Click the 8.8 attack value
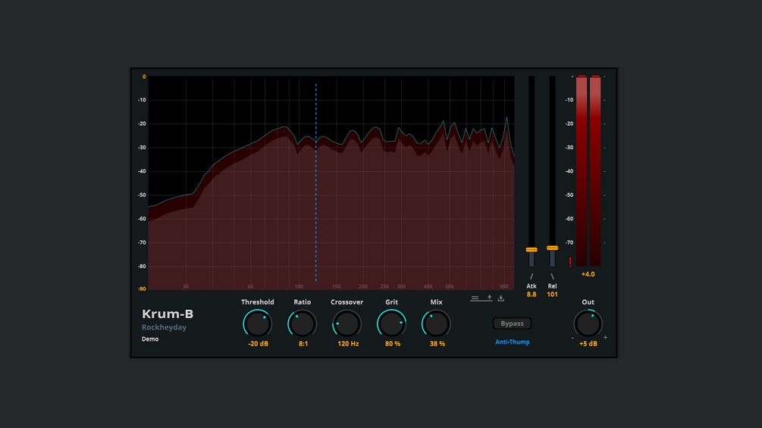This screenshot has height=428, width=762. pyautogui.click(x=532, y=295)
